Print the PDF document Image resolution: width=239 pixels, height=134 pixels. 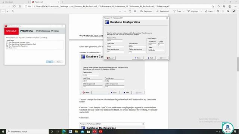218,11
